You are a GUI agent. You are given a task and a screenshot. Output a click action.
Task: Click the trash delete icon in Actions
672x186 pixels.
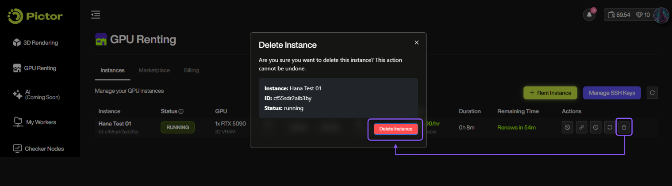click(624, 127)
